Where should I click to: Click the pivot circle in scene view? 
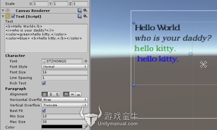[x=191, y=54]
